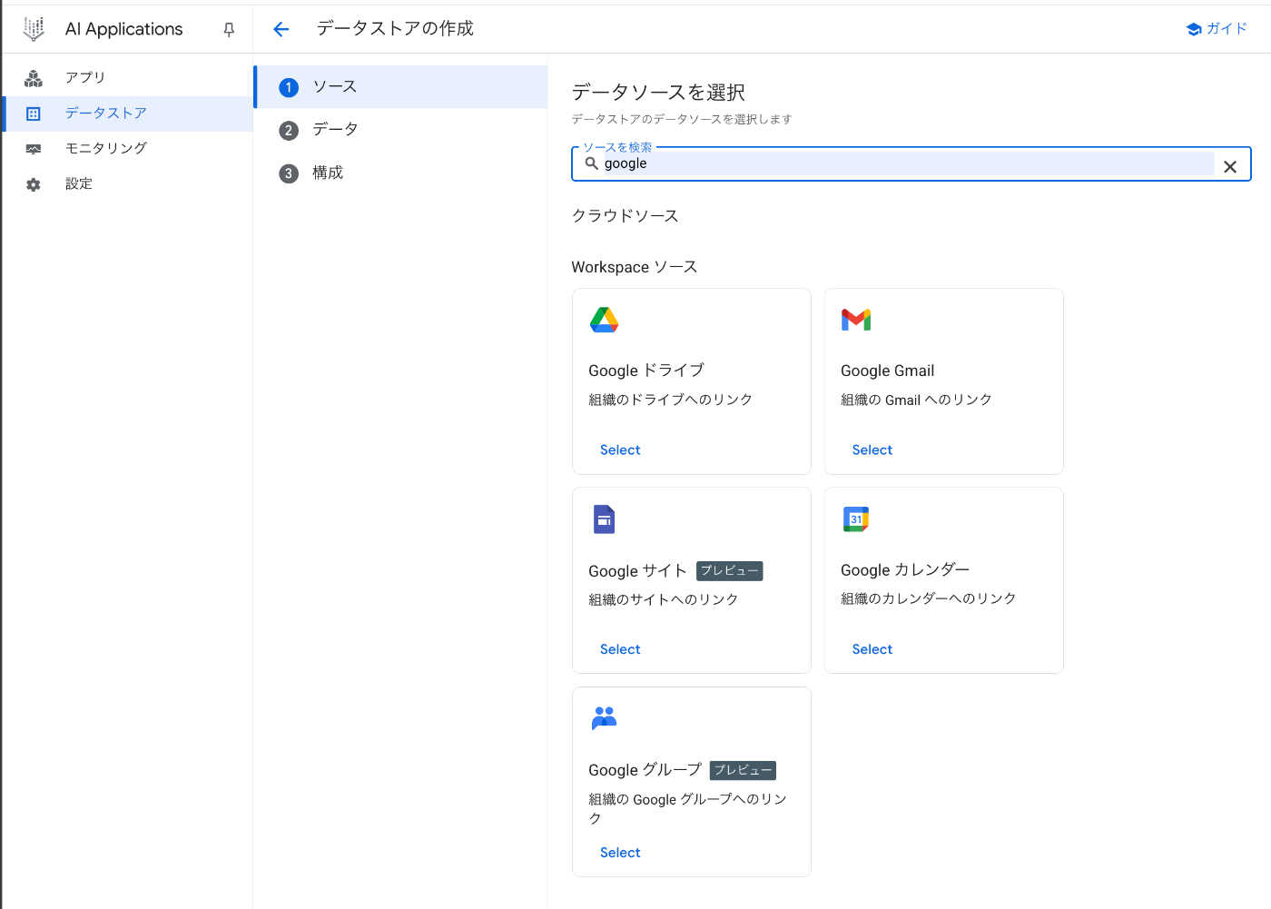Click the 組織のドライブへのリンク description
Screen dimensions: 1271x909
click(x=670, y=400)
